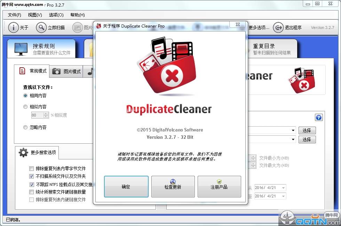341x226 pixels.
Task: Open the 帮助(H) menu
Action: tap(77, 15)
